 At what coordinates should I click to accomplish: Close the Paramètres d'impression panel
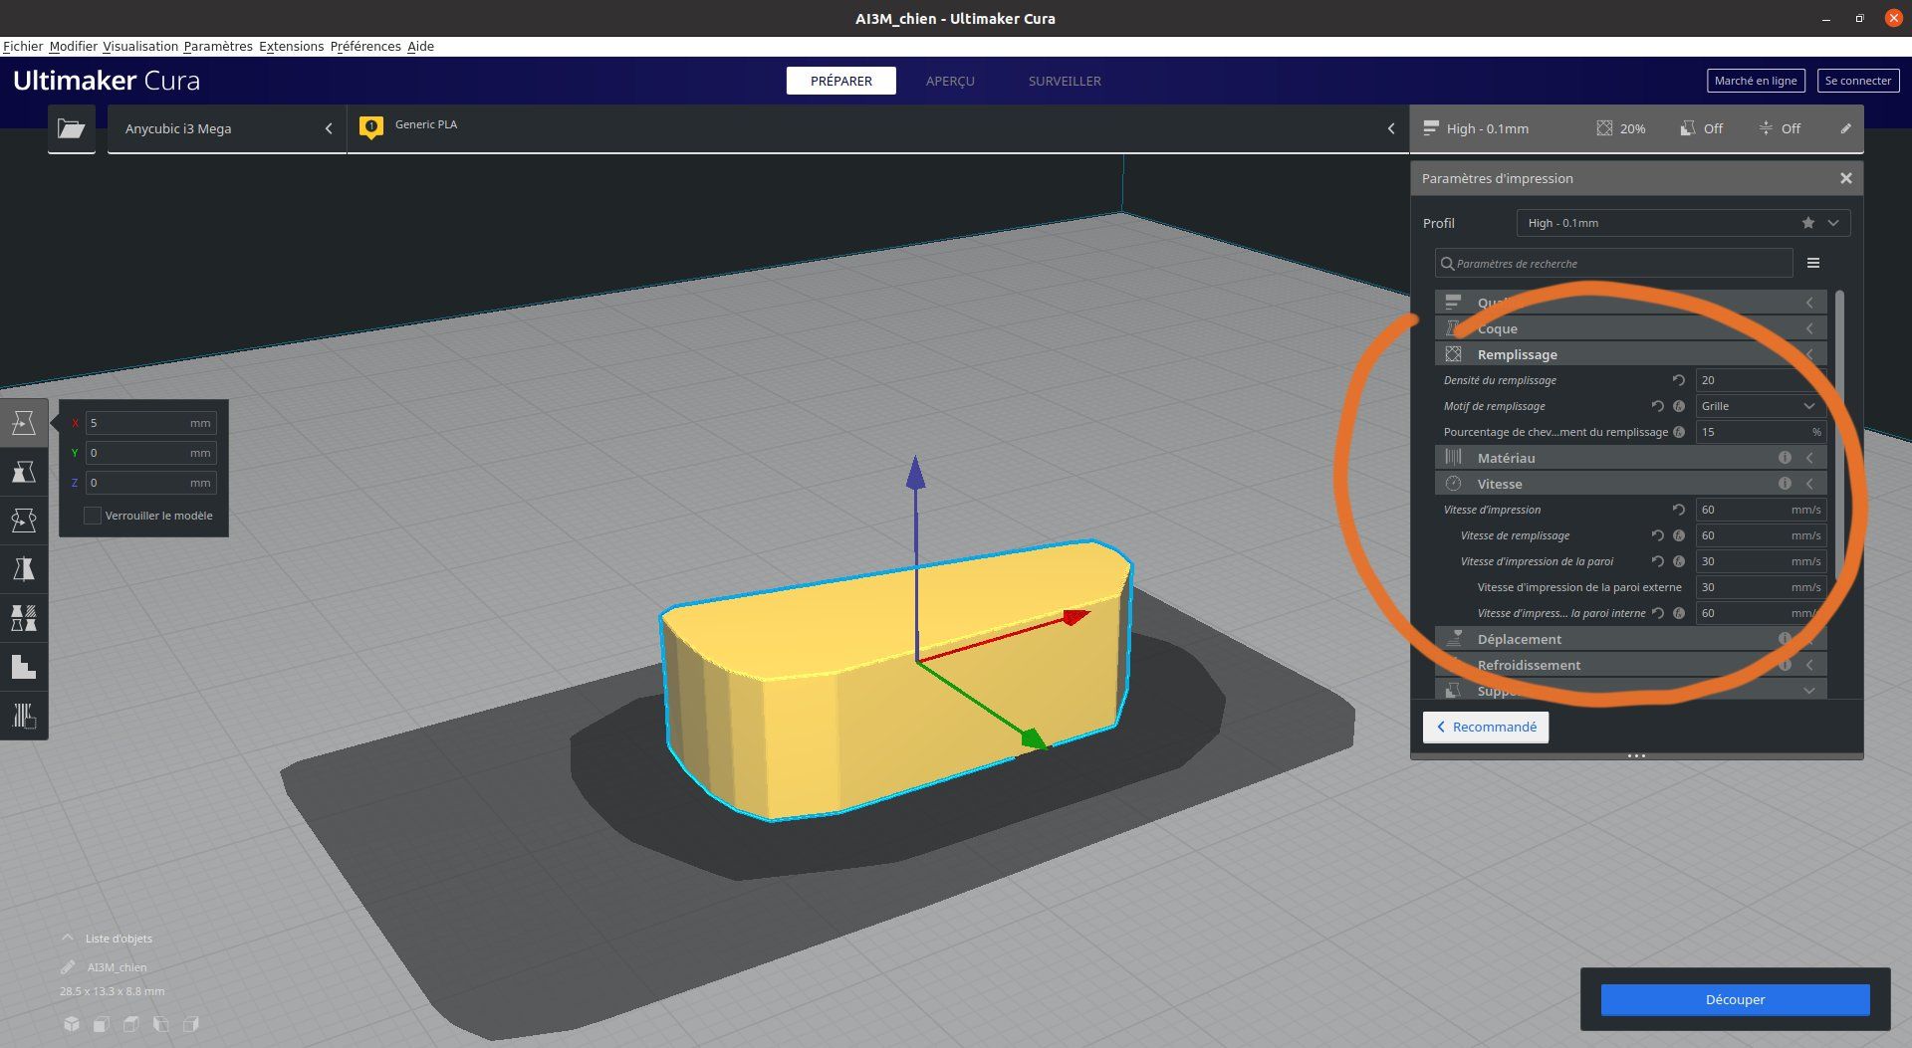click(x=1846, y=178)
